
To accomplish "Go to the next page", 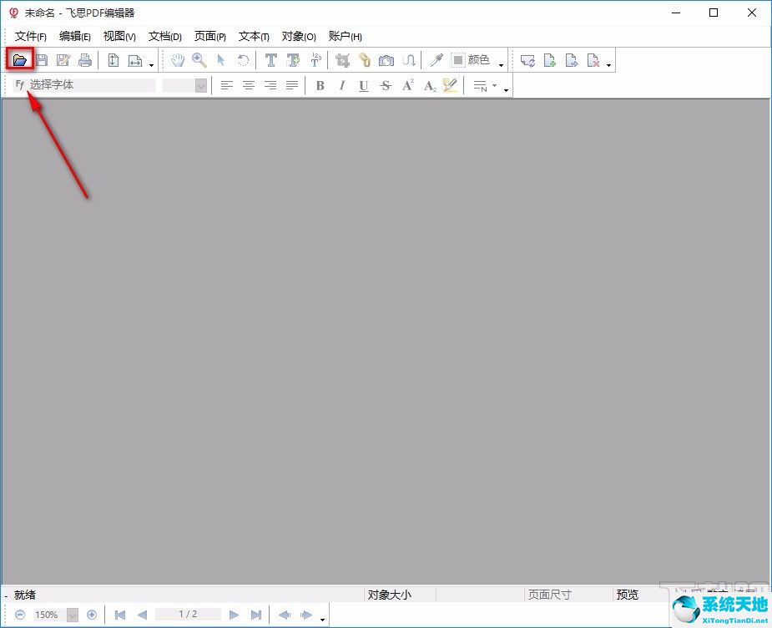I will 235,615.
